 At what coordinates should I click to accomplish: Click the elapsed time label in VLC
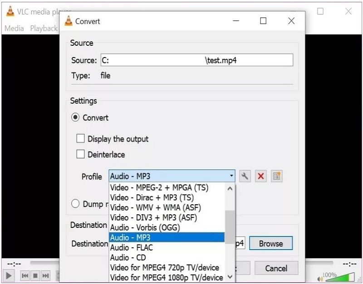tap(14, 264)
